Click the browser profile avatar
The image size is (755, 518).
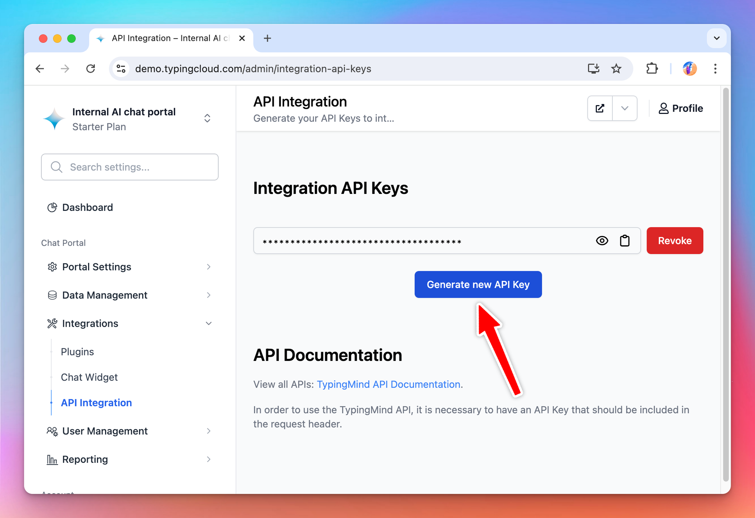tap(689, 69)
